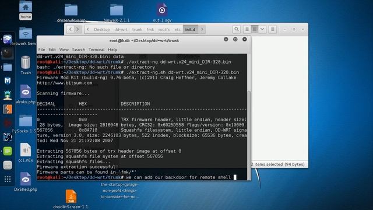Open the PySocks-1.5 folder icon
This screenshot has height=210, width=373.
click(x=26, y=124)
